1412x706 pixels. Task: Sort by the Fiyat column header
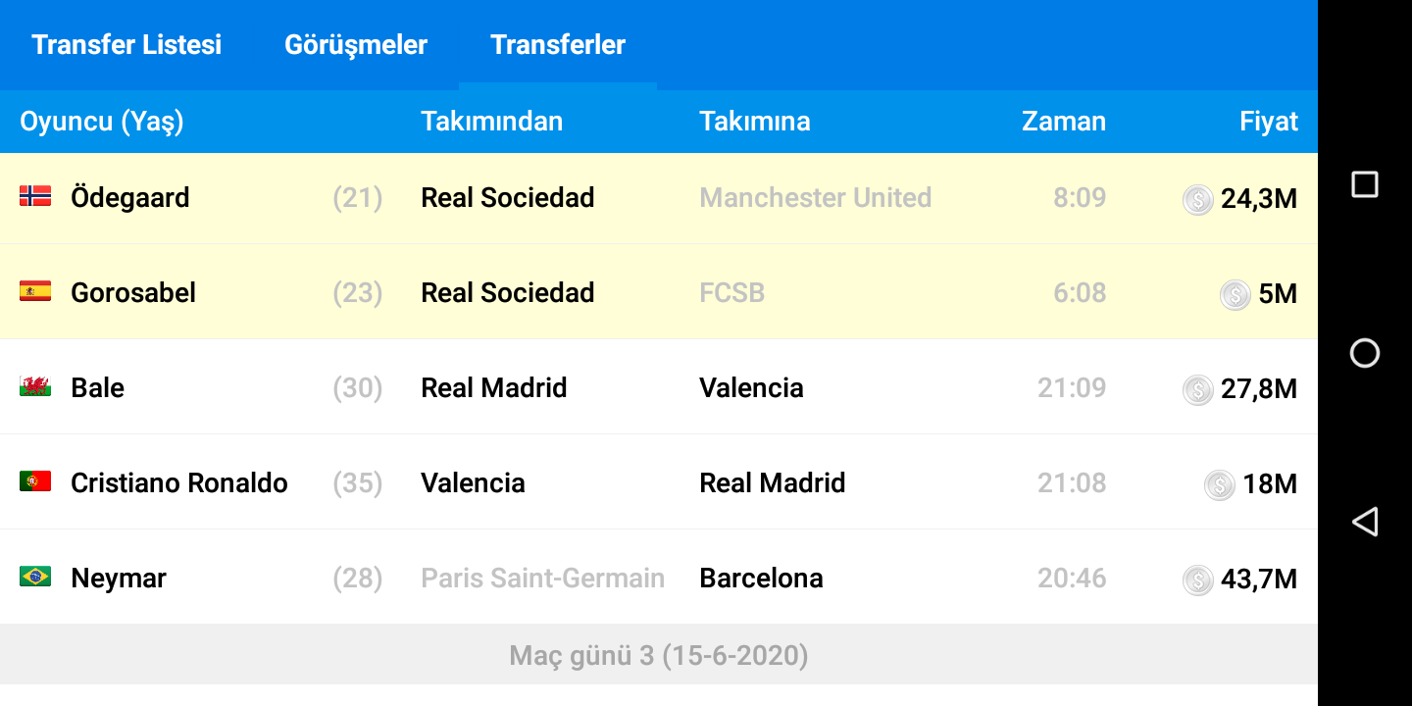[1268, 122]
